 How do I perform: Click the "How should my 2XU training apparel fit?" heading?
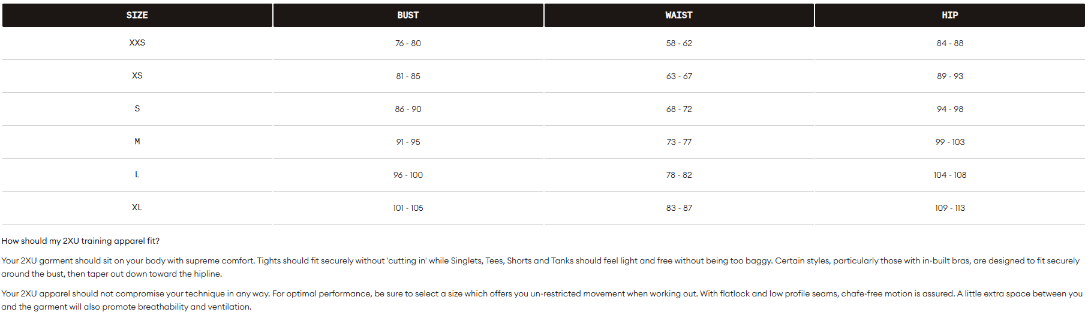point(80,241)
